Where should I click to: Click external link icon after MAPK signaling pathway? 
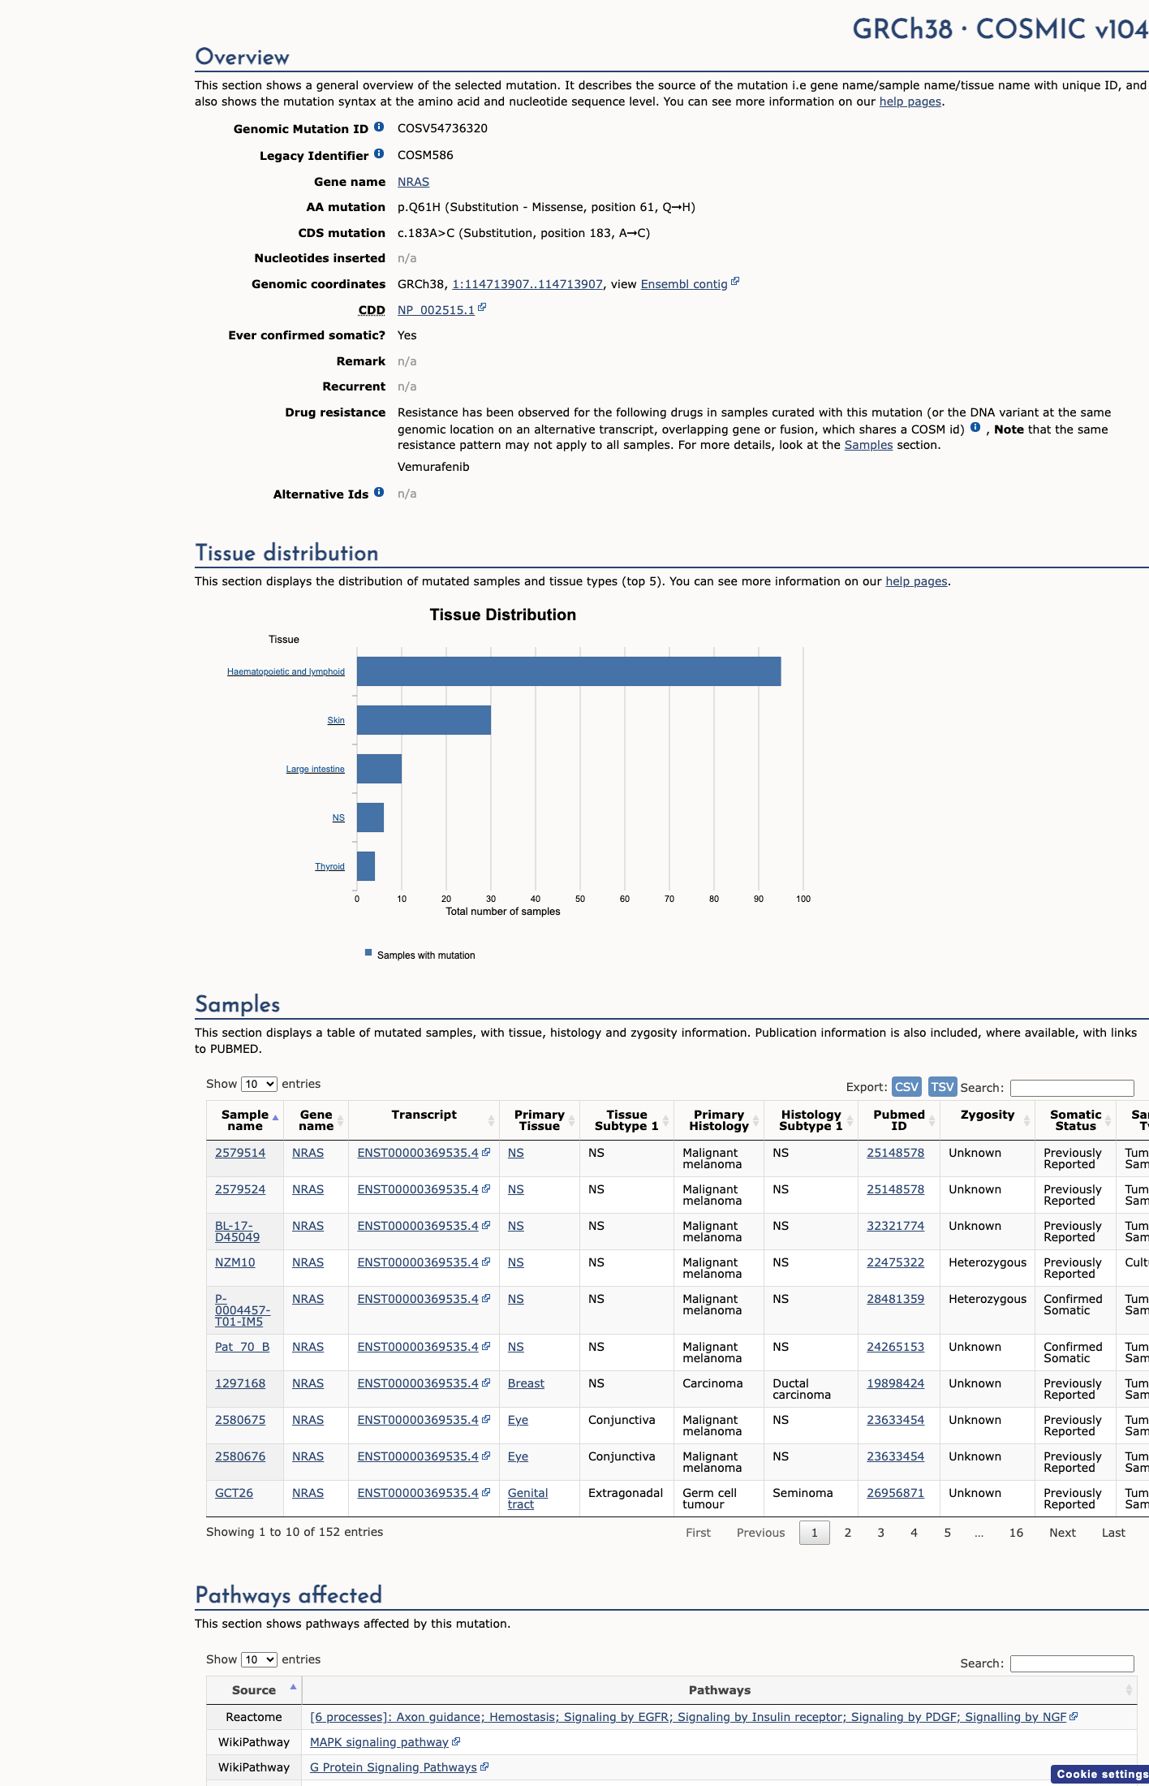456,1741
